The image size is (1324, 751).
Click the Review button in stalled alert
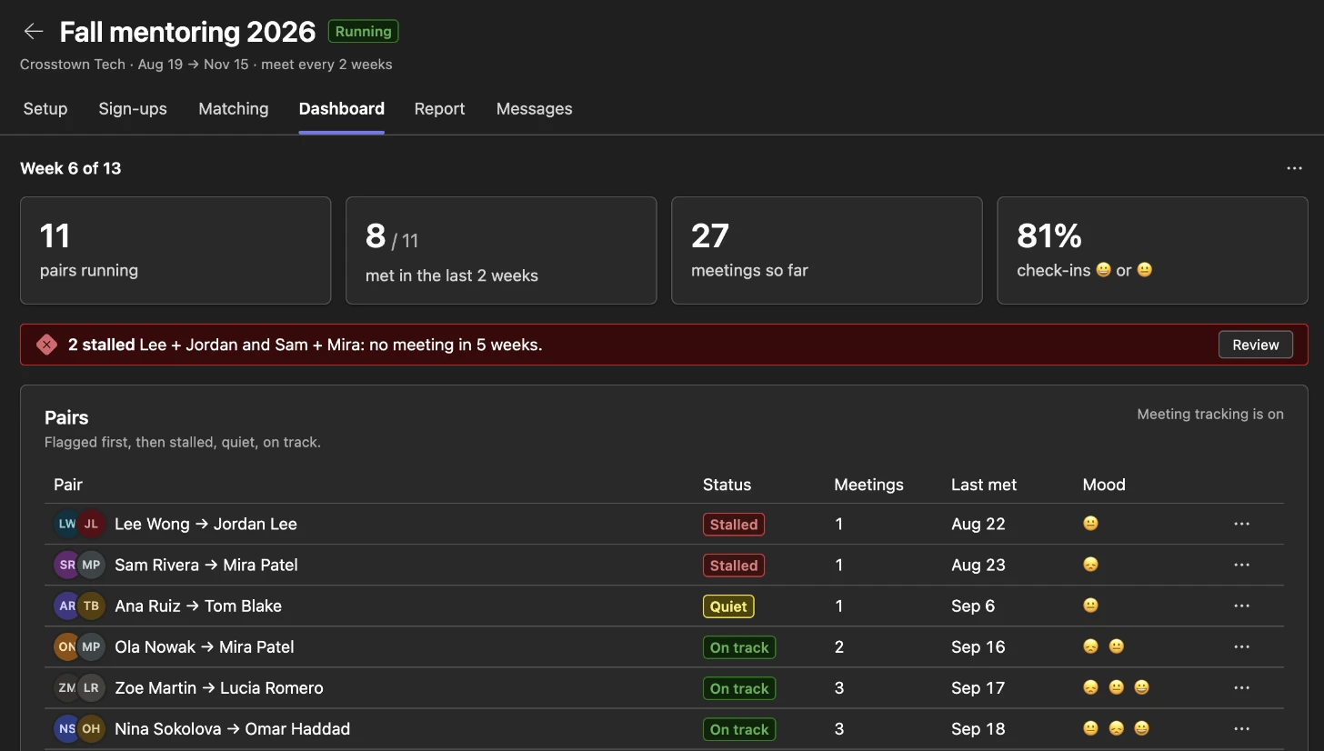[x=1256, y=345]
